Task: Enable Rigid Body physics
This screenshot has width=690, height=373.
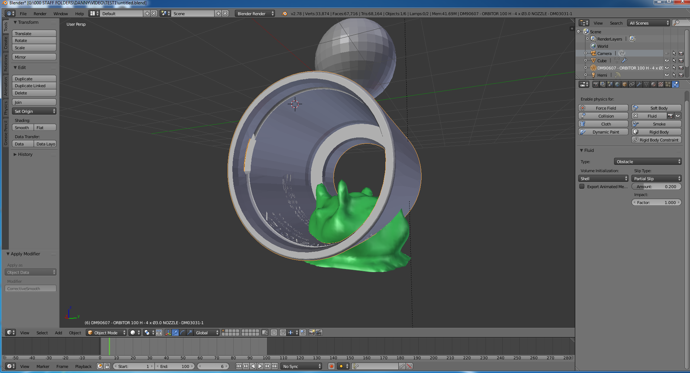Action: point(656,132)
